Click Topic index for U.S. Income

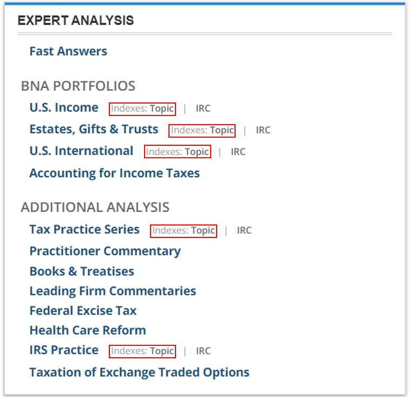161,108
